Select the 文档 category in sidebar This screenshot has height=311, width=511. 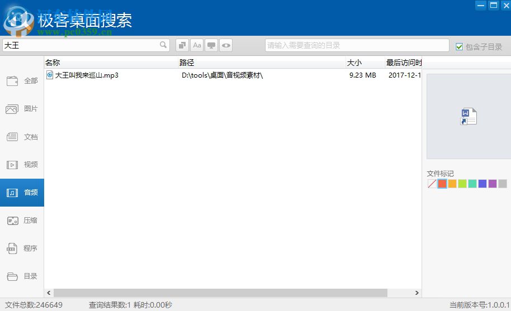(22, 137)
